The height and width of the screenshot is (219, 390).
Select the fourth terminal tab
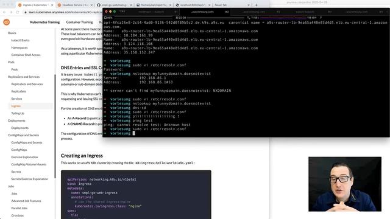[x=307, y=12]
